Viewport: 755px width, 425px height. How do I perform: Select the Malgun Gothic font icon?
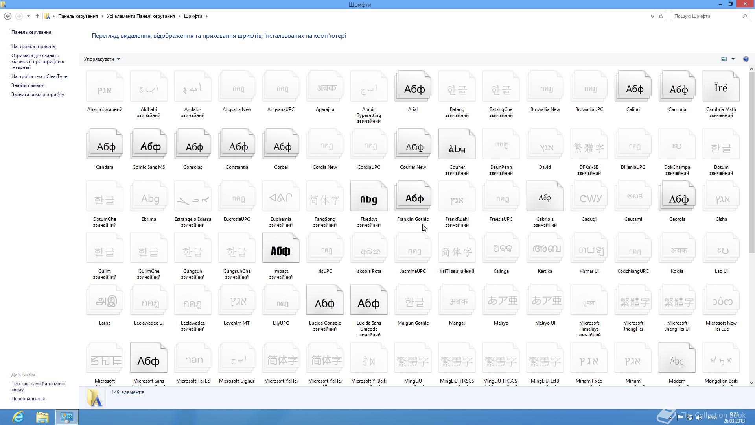click(413, 300)
